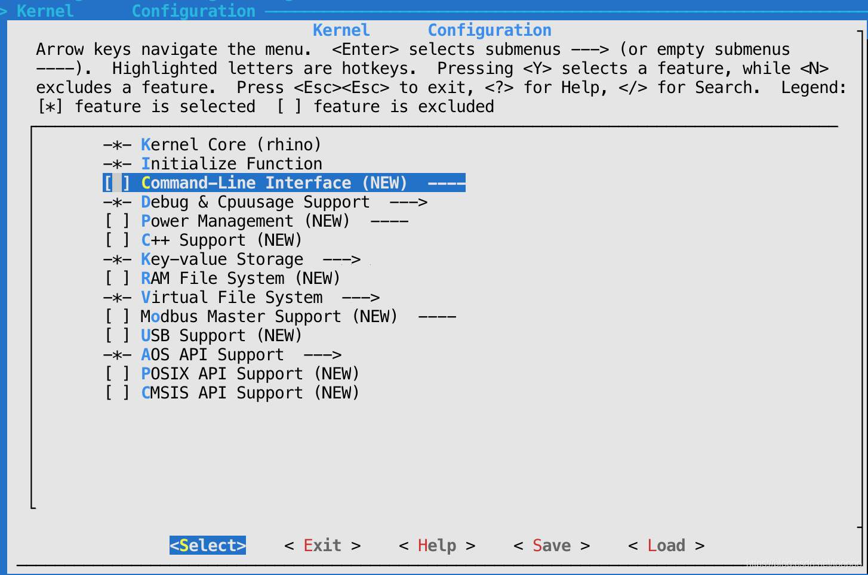Enable Power Management checkbox
Viewport: 868px width, 575px height.
pos(117,221)
